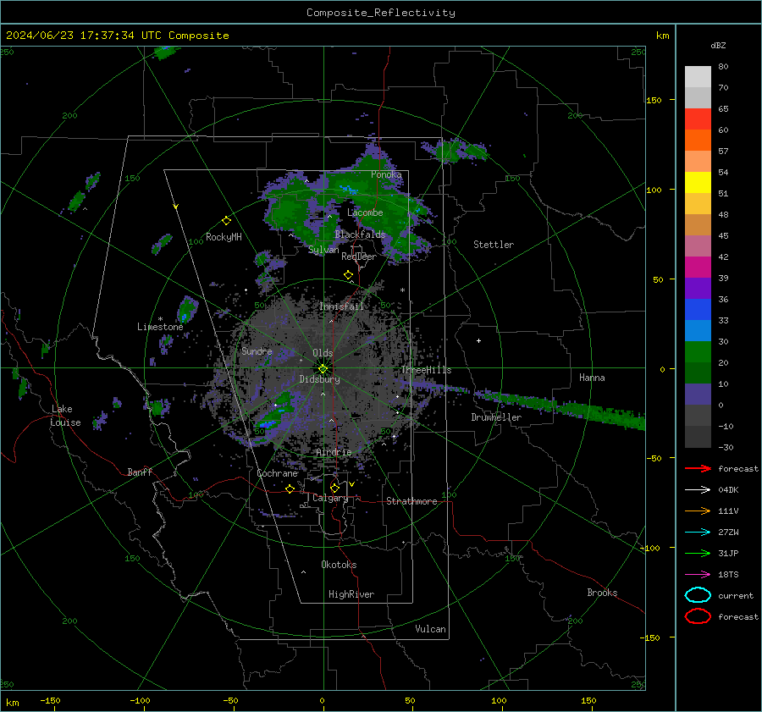Pick the green 31JP arrow in the legend
The height and width of the screenshot is (712, 762).
click(x=698, y=553)
